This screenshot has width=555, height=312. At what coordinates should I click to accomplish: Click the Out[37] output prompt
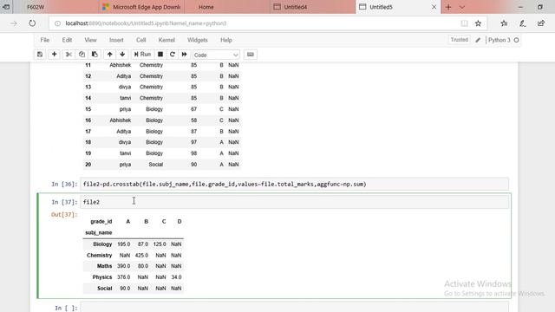64,214
